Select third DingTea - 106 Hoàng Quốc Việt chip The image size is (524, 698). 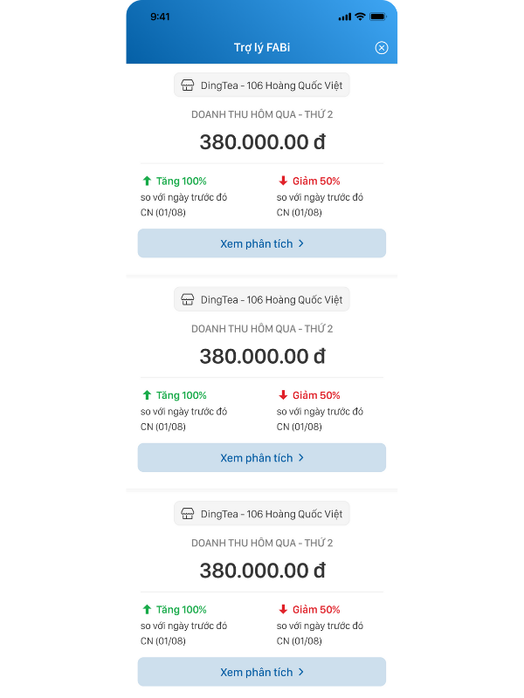262,514
